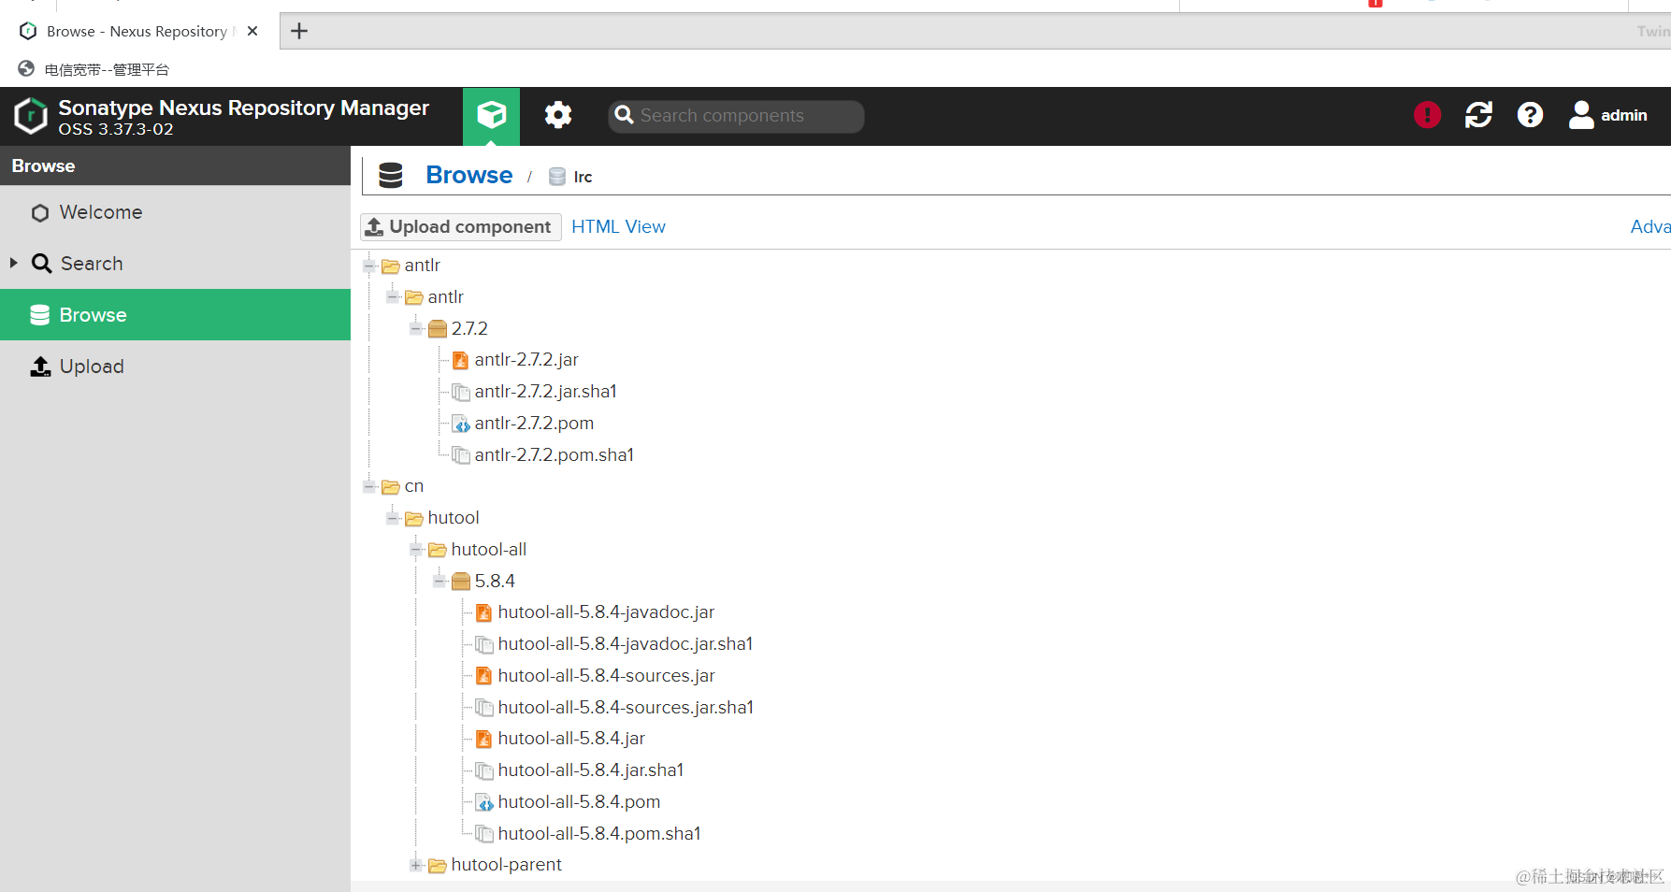
Task: Click the Browse breadcrumb link
Action: point(469,175)
